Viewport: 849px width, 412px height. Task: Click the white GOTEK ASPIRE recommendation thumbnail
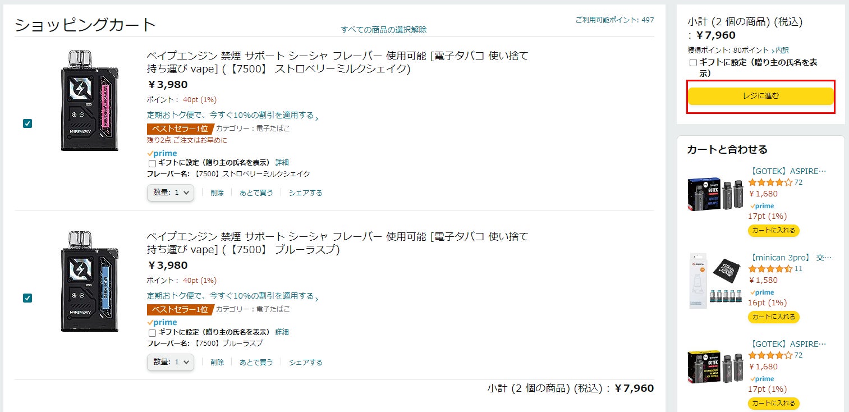(715, 195)
